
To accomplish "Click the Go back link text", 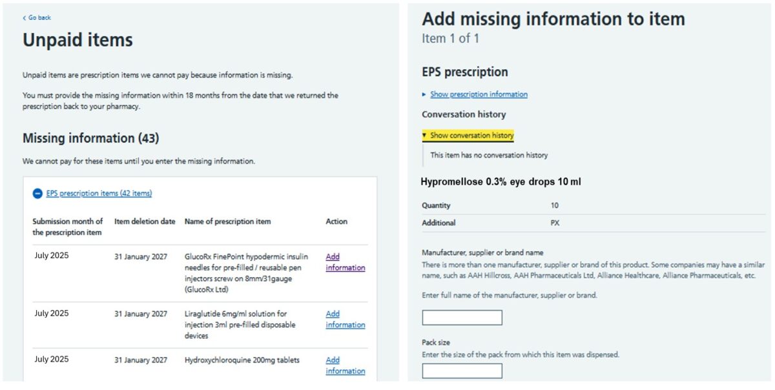I will click(x=39, y=18).
